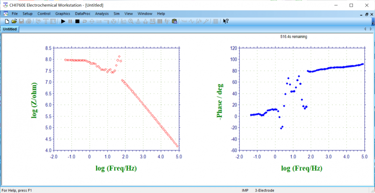Click the context Help arrow icon
375x193 pixels.
coord(225,21)
